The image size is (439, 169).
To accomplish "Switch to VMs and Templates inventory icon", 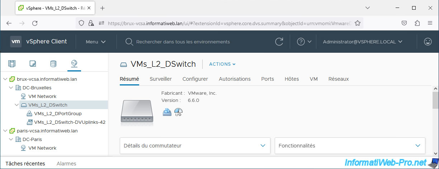I will click(x=33, y=64).
